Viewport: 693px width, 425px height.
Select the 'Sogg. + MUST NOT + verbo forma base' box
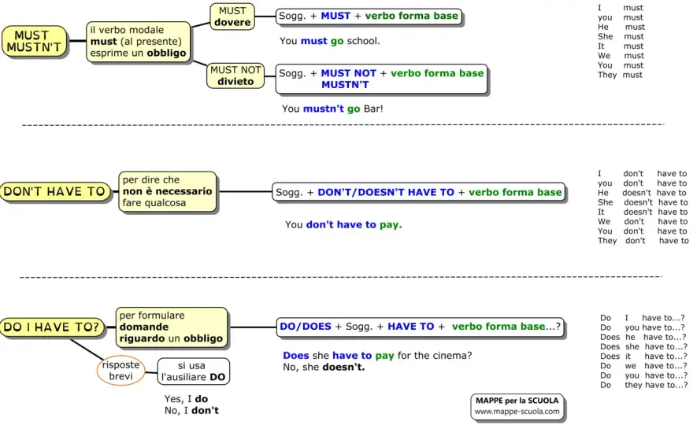(381, 79)
